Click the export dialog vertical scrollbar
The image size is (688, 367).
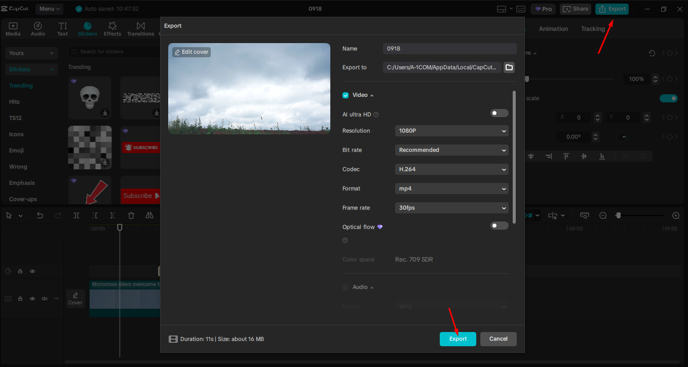click(x=515, y=157)
